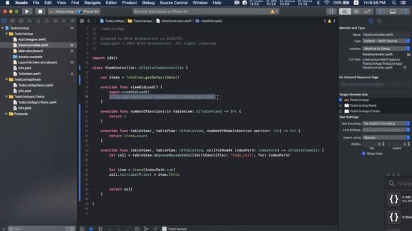Open the Project navigator tab
This screenshot has height=231, width=412.
coord(4,21)
